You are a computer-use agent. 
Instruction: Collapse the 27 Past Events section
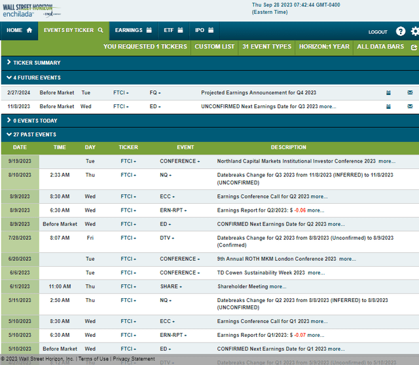(x=210, y=134)
